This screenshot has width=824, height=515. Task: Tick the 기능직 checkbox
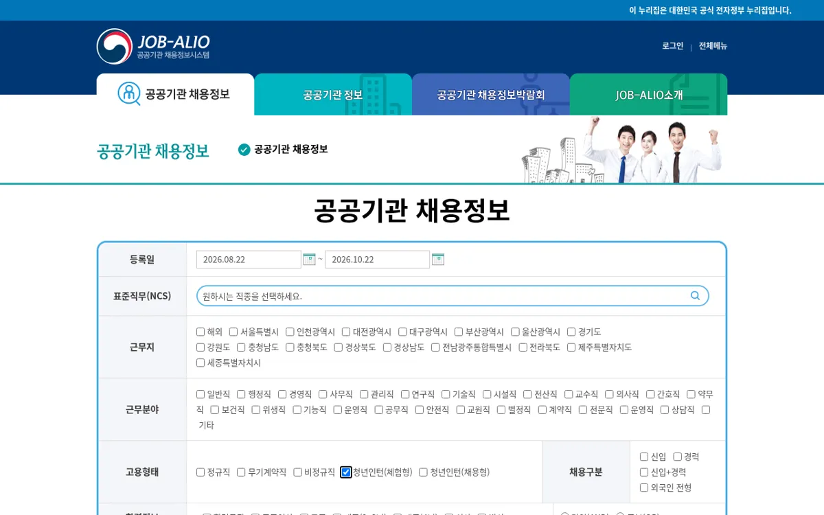pyautogui.click(x=297, y=410)
